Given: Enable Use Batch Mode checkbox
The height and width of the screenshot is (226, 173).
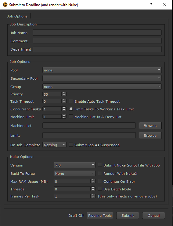Looking at the screenshot, I should tap(100, 189).
